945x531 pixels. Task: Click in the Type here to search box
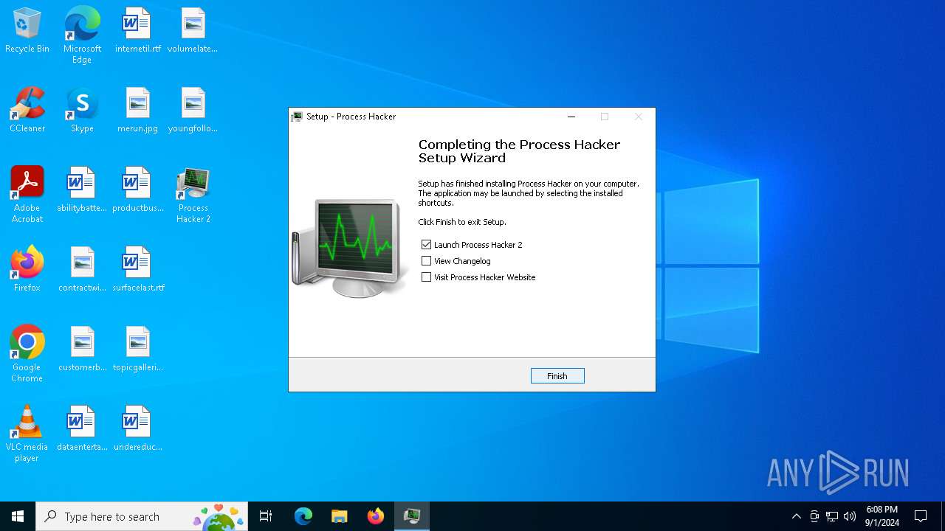point(142,516)
